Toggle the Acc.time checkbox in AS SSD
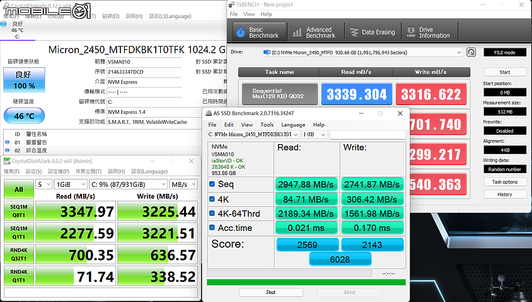The image size is (532, 302). (212, 228)
